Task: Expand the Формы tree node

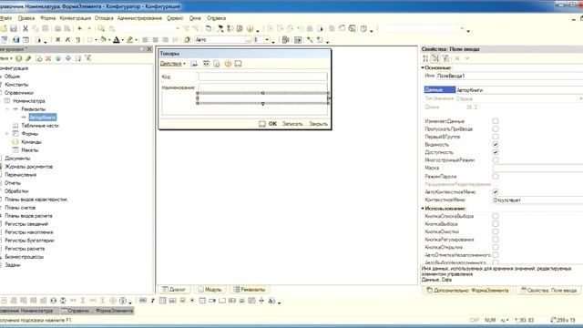Action: pos(7,134)
